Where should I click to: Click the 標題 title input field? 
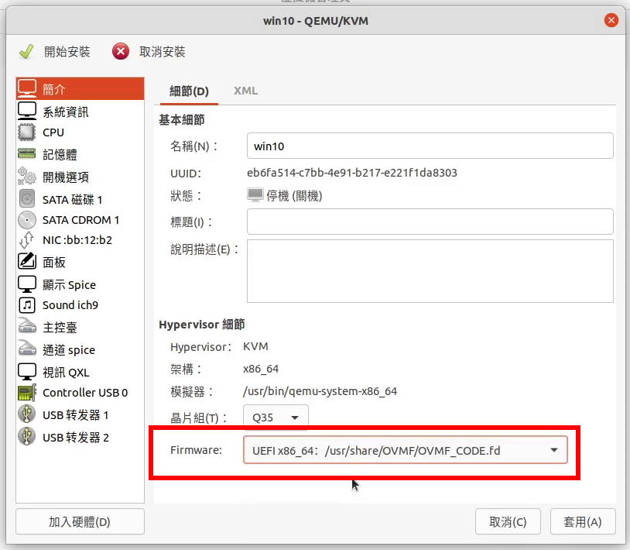click(x=430, y=222)
